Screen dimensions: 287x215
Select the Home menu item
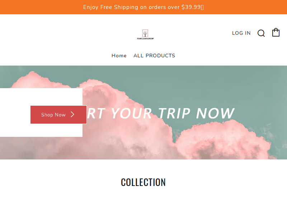pyautogui.click(x=119, y=56)
